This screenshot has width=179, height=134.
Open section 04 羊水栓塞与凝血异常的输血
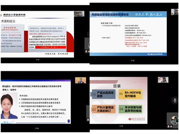click(x=130, y=109)
